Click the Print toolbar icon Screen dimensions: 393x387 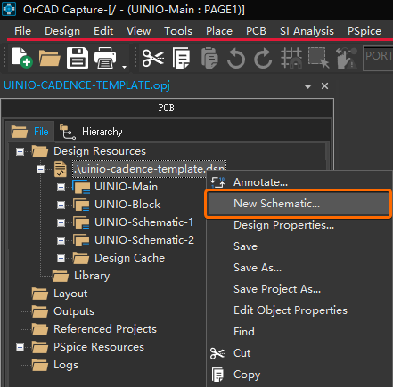[x=105, y=58]
